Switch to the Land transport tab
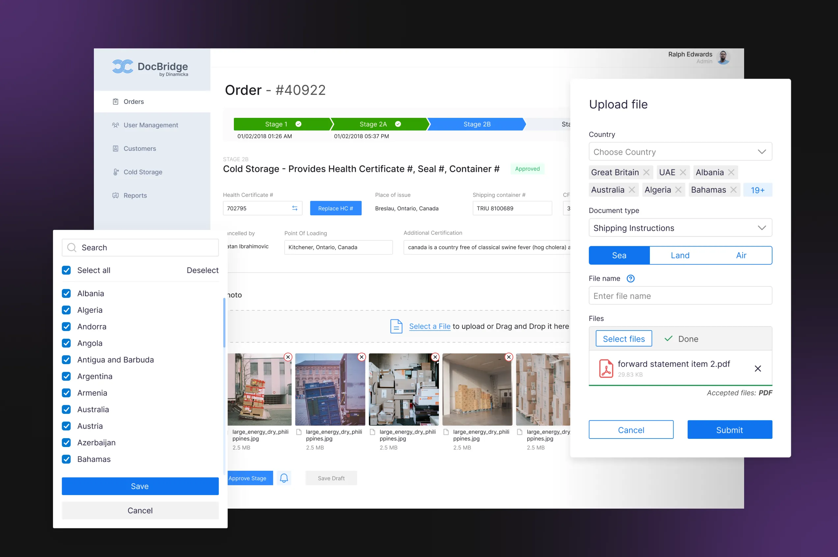This screenshot has height=557, width=838. click(x=680, y=255)
